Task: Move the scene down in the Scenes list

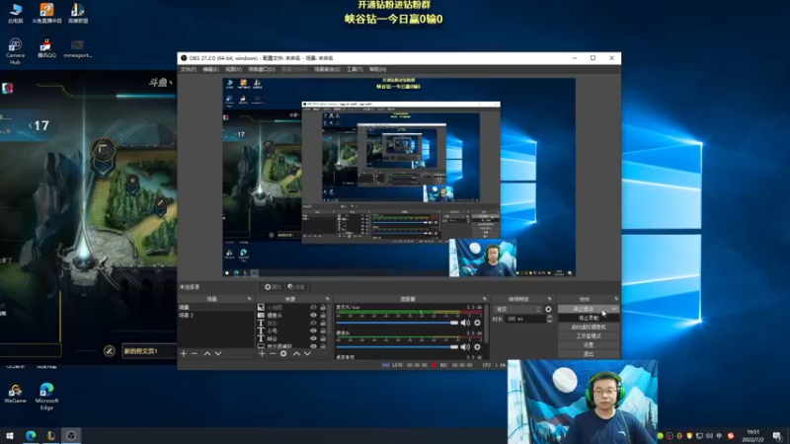Action: [218, 353]
